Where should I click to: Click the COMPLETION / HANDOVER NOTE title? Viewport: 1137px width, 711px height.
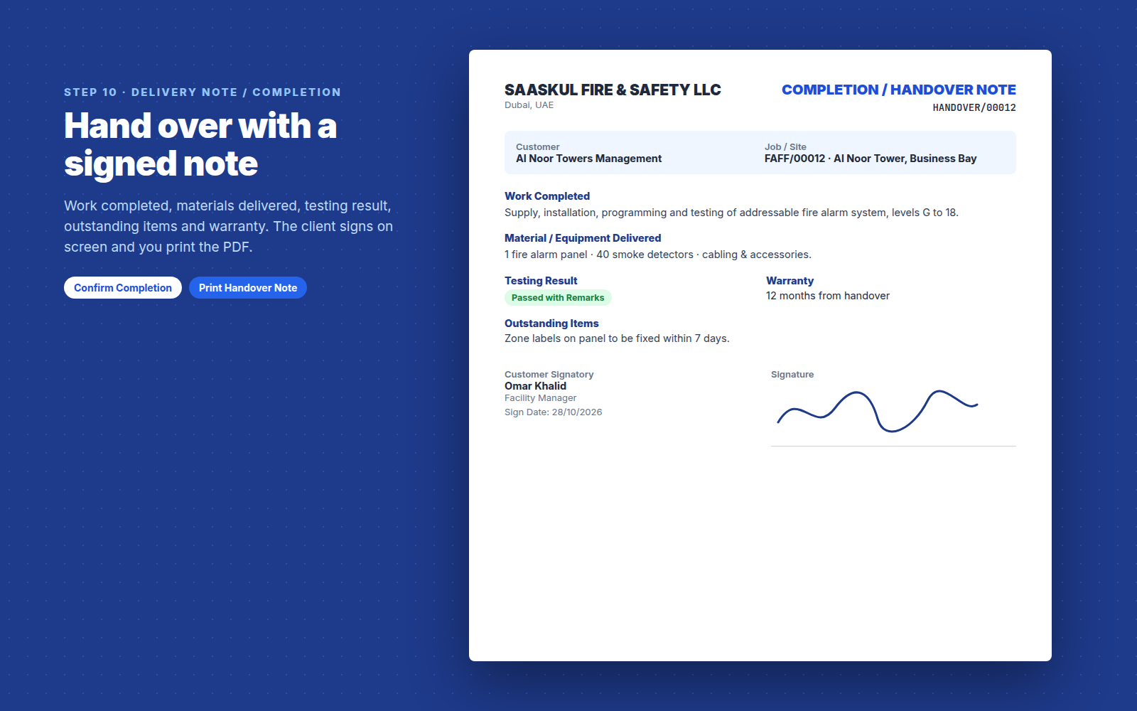tap(899, 90)
